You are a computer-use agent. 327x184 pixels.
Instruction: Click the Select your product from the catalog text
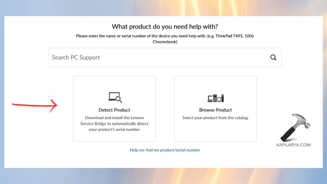pos(215,117)
